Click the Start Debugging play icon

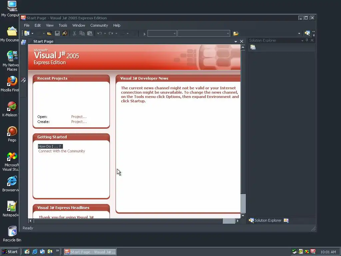(x=145, y=34)
